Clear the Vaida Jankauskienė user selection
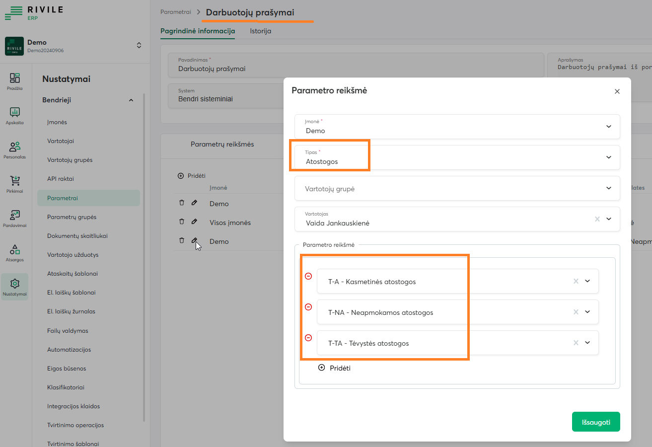Image resolution: width=652 pixels, height=447 pixels. tap(597, 219)
